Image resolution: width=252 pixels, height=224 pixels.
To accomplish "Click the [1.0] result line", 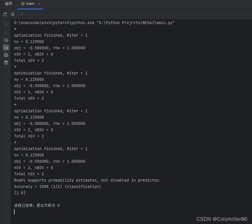I will (20, 193).
